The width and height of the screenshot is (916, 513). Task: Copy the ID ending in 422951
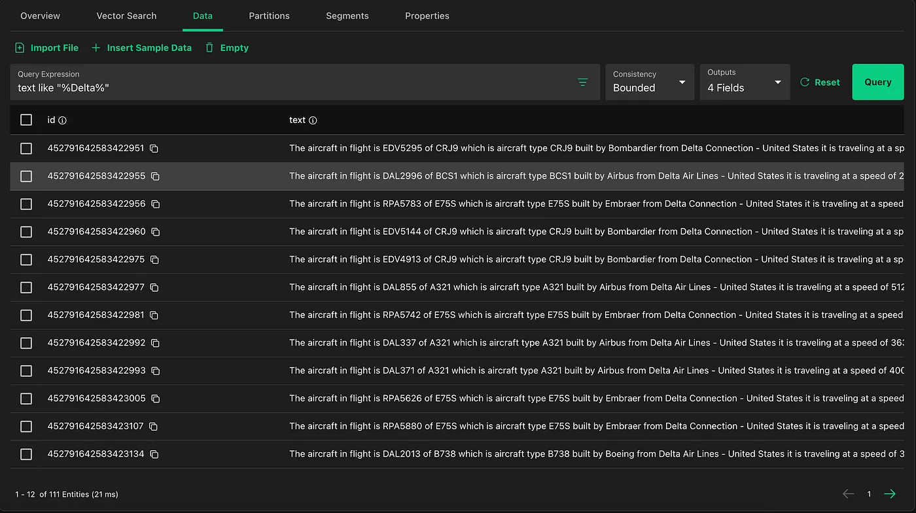click(154, 149)
